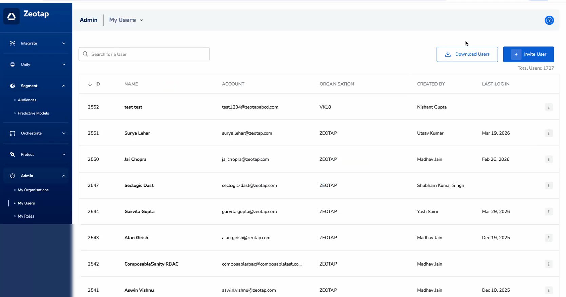Open the options menu for Surya Lehar
The height and width of the screenshot is (297, 566).
click(549, 133)
